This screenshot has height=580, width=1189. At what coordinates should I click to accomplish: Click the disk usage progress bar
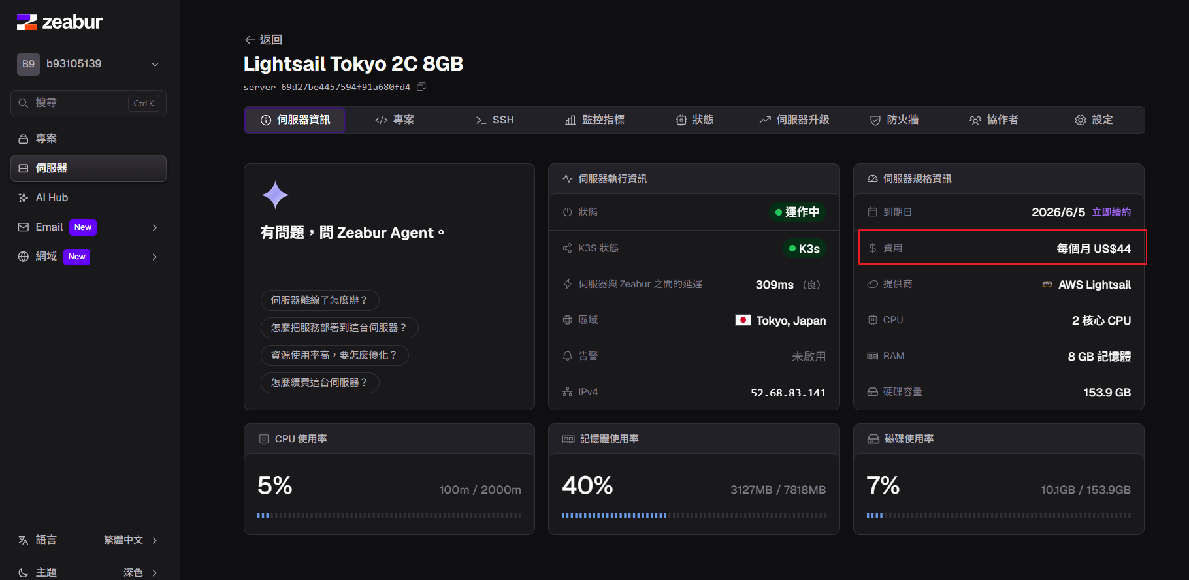coord(999,515)
